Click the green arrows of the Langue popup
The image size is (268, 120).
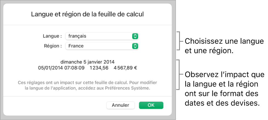pyautogui.click(x=135, y=36)
